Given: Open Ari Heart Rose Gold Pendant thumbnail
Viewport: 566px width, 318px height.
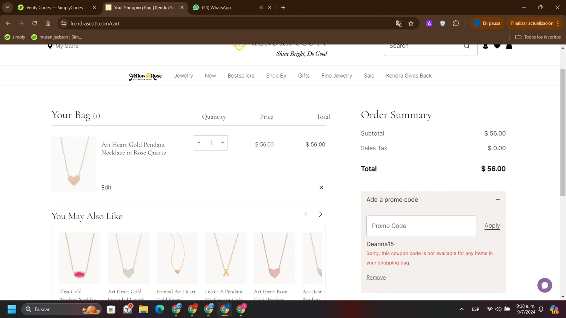Looking at the screenshot, I should 274,258.
